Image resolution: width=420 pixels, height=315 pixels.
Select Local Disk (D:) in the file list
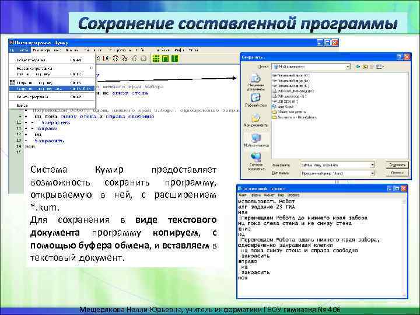pyautogui.click(x=290, y=80)
